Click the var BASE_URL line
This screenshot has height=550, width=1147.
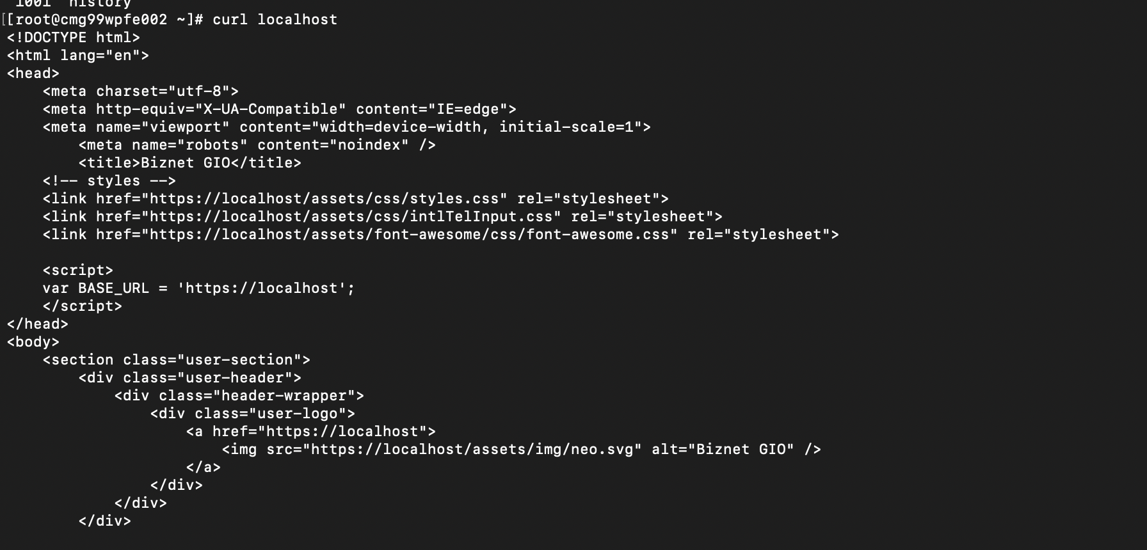198,288
